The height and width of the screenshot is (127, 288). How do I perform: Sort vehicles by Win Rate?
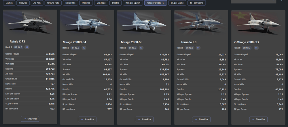click(x=101, y=3)
